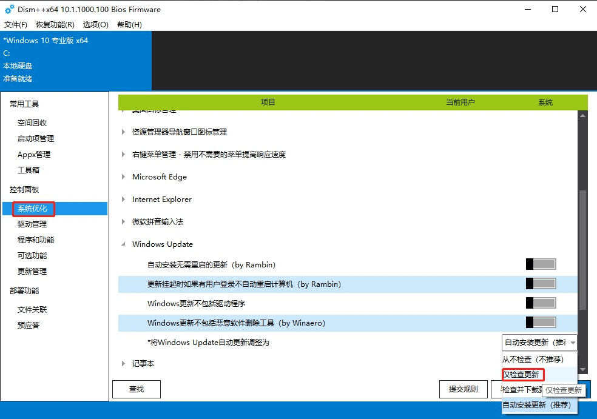This screenshot has height=419, width=597.
Task: Switch on Windows更新不包括恶意软件删除工具 toggle
Action: pos(541,323)
